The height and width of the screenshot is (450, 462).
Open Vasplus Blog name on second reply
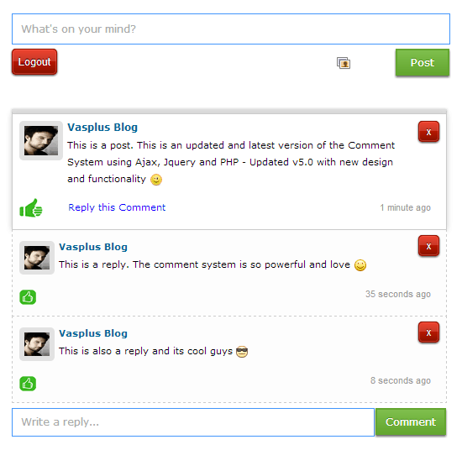tap(93, 333)
